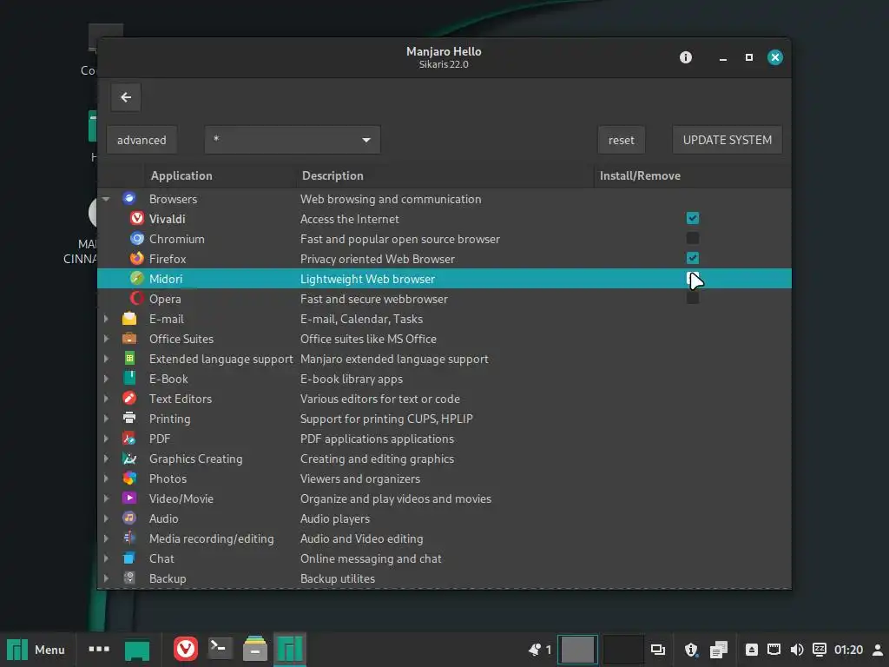Sort by Application column header
889x667 pixels.
pyautogui.click(x=220, y=175)
